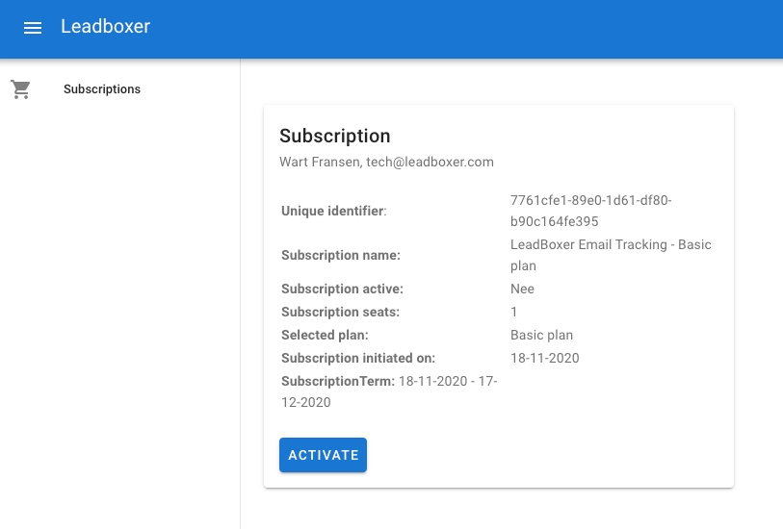Click the Unique identifier label
This screenshot has width=783, height=529.
tap(333, 211)
